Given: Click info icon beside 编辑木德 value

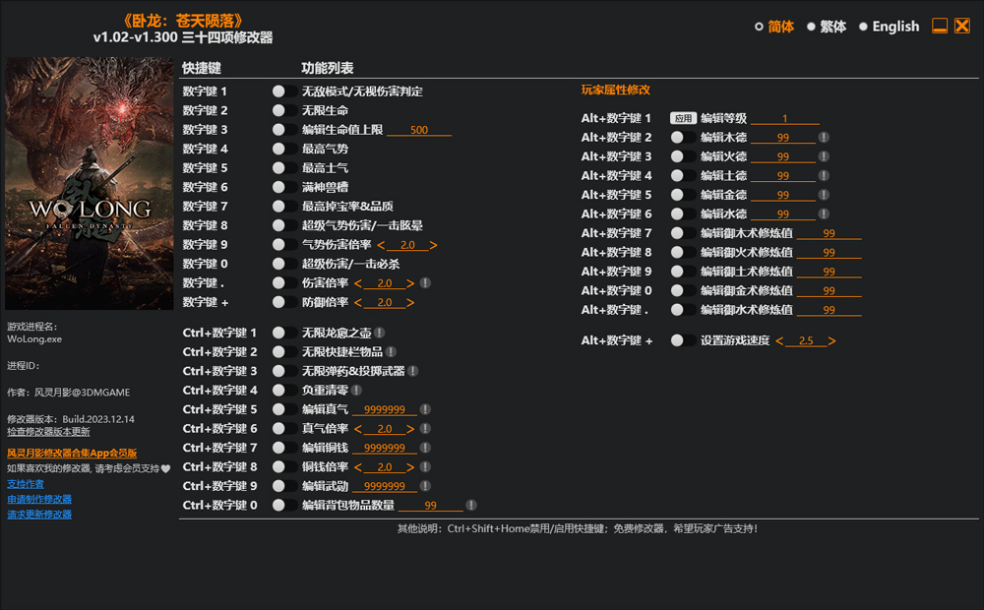Looking at the screenshot, I should tap(824, 138).
